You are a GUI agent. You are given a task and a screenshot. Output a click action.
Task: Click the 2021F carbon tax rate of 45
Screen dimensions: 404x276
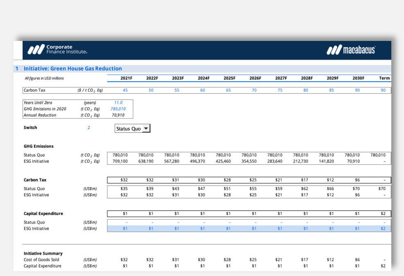click(125, 90)
